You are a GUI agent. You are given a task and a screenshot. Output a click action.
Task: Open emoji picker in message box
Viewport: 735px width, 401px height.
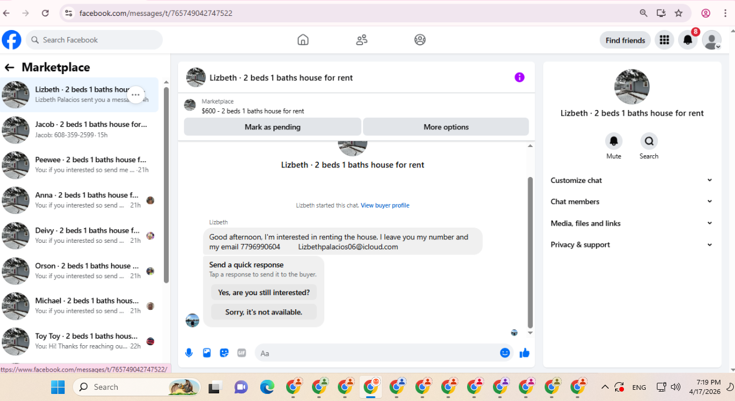[505, 353]
